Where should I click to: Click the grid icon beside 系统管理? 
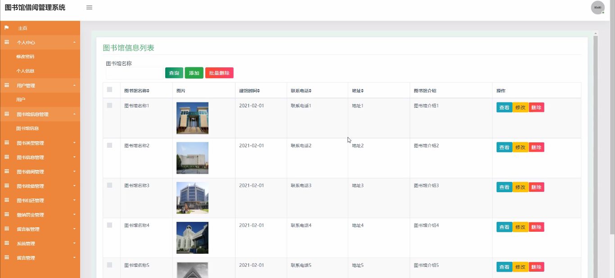click(x=7, y=243)
